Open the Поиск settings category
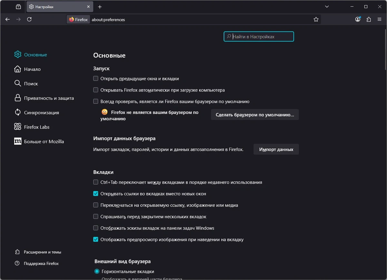 point(26,84)
